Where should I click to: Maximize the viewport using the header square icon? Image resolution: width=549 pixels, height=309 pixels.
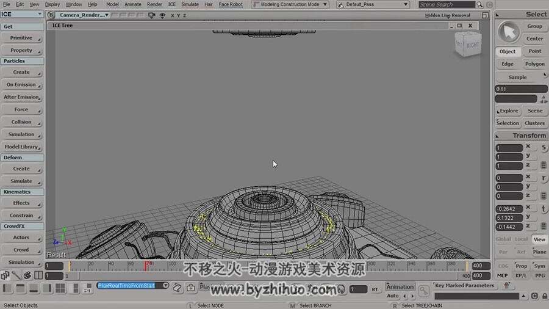click(x=485, y=15)
